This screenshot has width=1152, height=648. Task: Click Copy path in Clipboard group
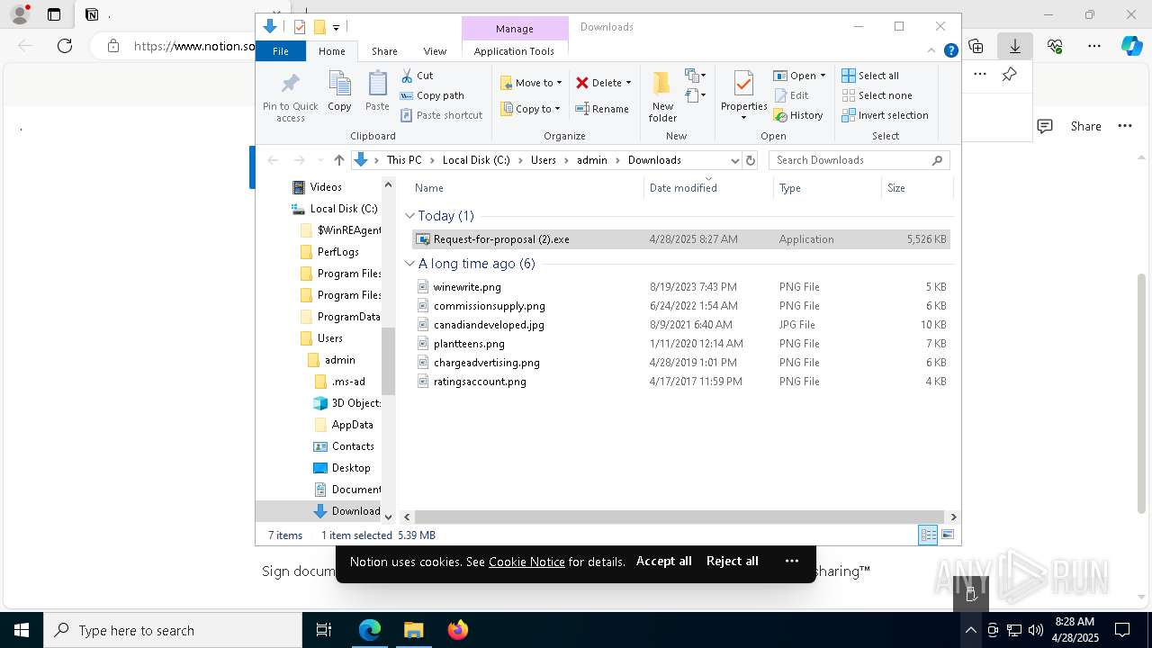tap(432, 95)
